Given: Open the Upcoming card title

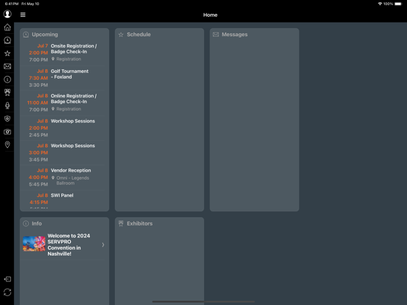Looking at the screenshot, I should 45,35.
